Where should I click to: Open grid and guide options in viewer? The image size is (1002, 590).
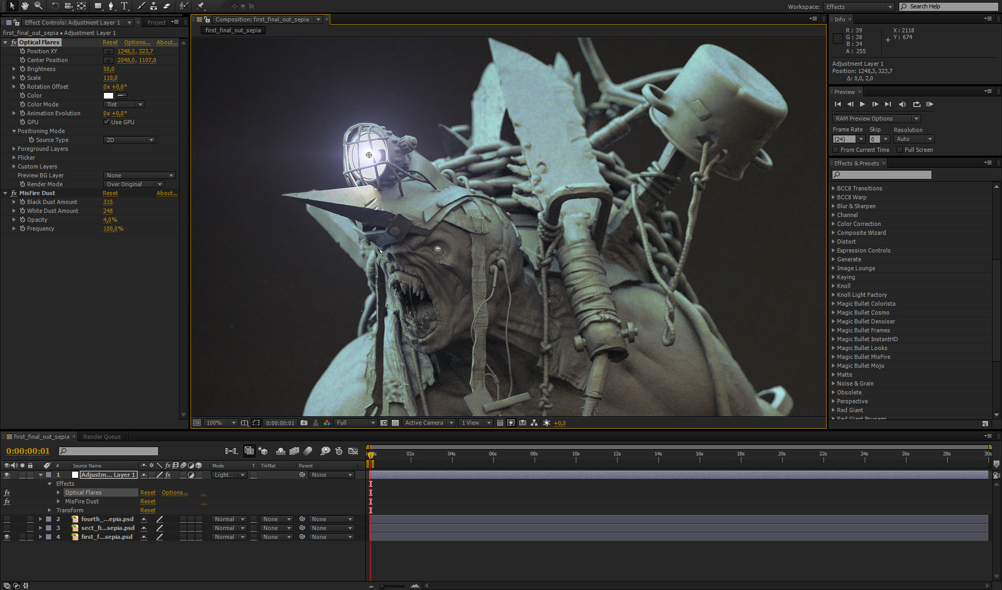[x=244, y=423]
